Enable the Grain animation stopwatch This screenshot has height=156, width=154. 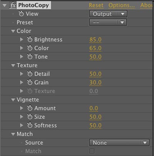click(x=30, y=82)
